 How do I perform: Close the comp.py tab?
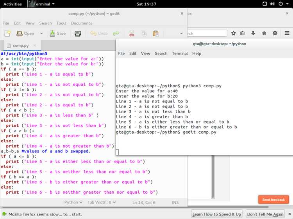tap(34, 45)
